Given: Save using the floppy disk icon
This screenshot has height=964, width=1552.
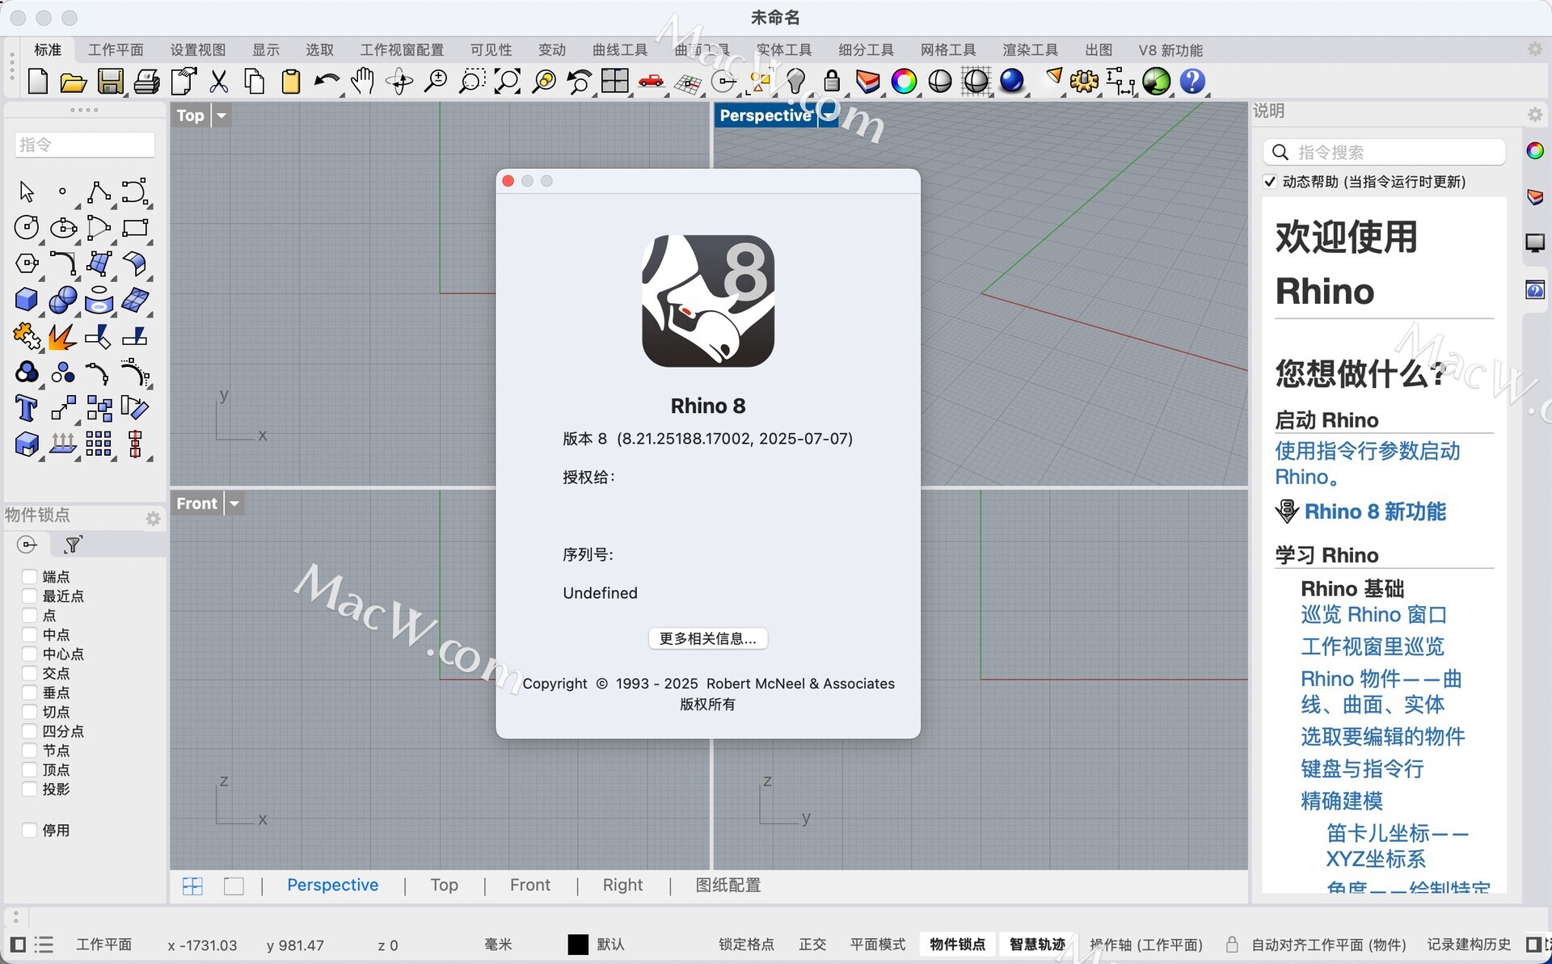Looking at the screenshot, I should [110, 82].
